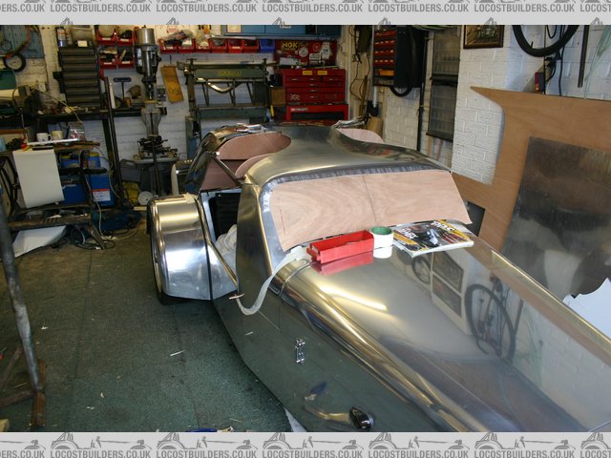Click the red plastic tray on the car
Image resolution: width=611 pixels, height=458 pixels.
click(340, 246)
